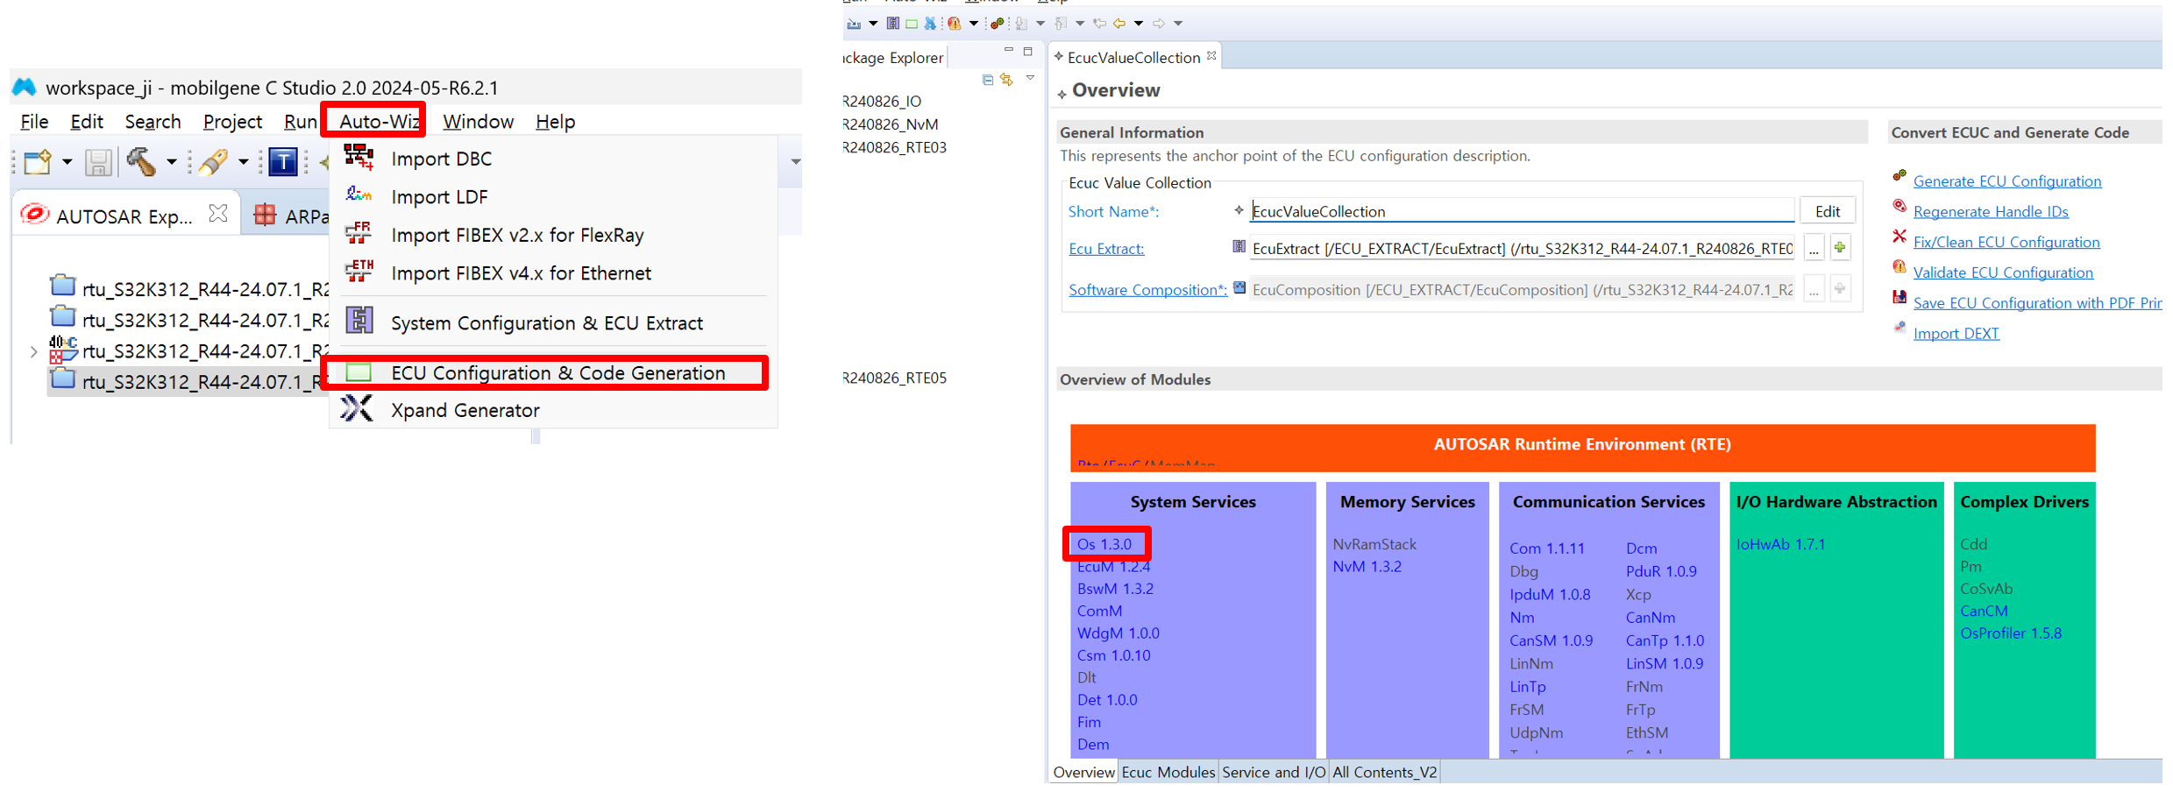Click the validate warning icon in toolbar

click(954, 24)
